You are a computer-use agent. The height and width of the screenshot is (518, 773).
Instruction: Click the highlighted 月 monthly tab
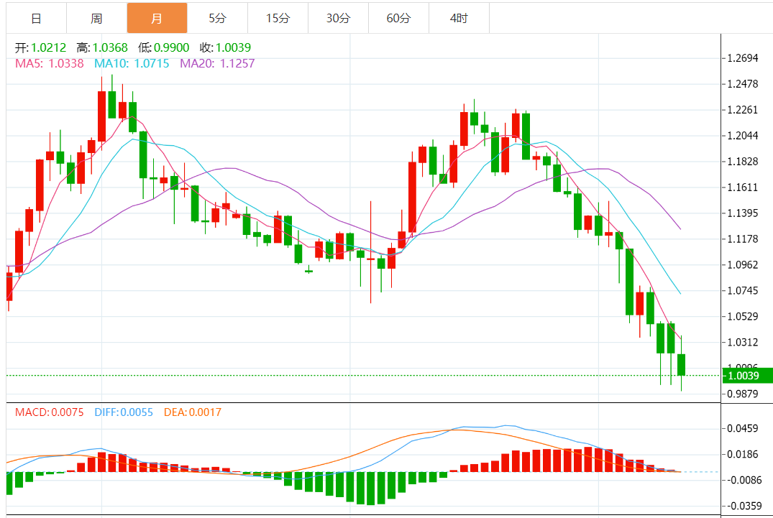(x=157, y=18)
